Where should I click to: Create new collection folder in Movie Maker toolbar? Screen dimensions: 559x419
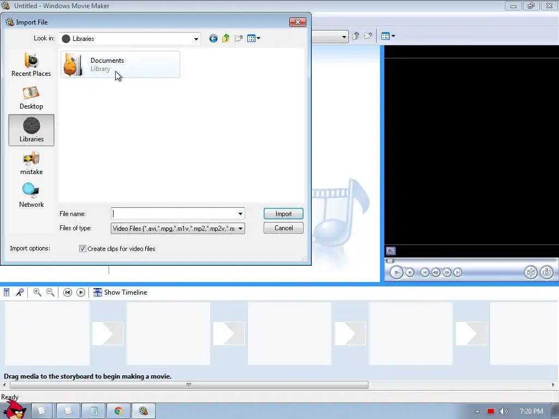click(368, 36)
